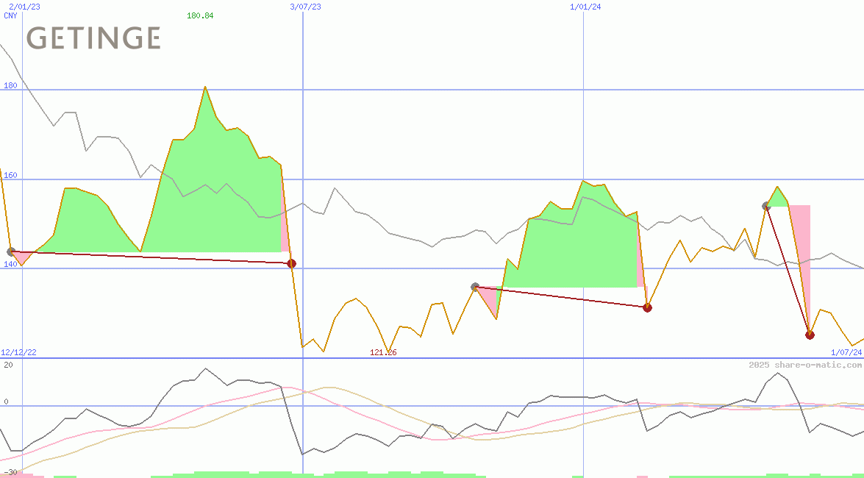Screen dimensions: 864x478
Task: Click the first gray entry marker dot
Action: coord(10,252)
